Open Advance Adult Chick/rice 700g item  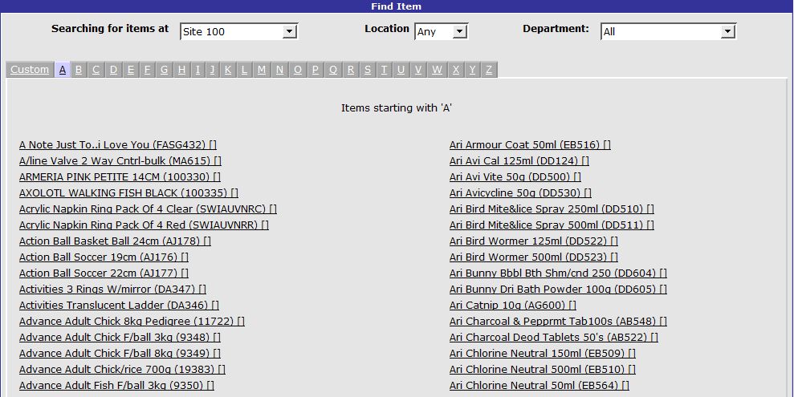[122, 369]
